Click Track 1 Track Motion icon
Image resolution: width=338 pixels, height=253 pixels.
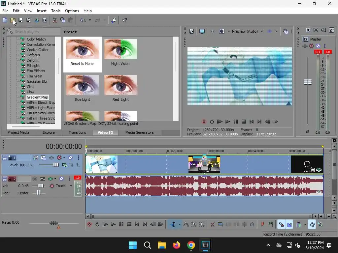coord(43,158)
